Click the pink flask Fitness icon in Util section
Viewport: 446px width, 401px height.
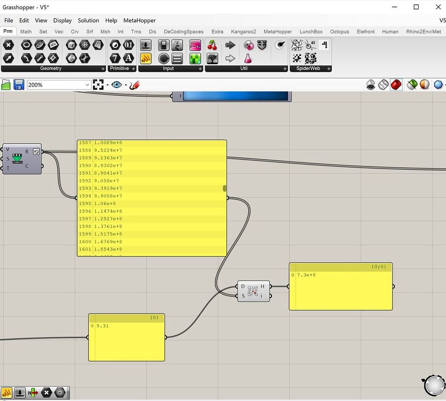248,58
